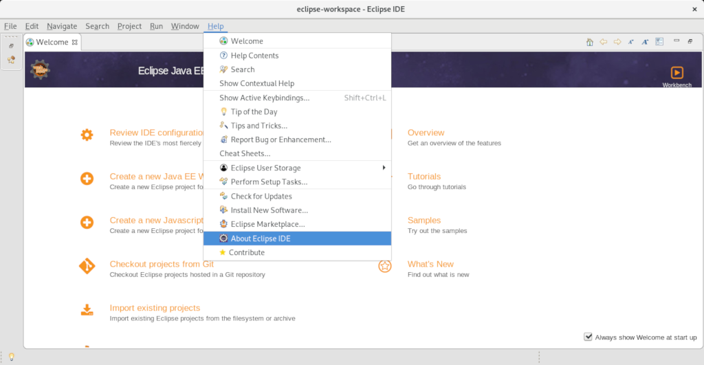Select Show Active Keybindings menu item

(297, 98)
